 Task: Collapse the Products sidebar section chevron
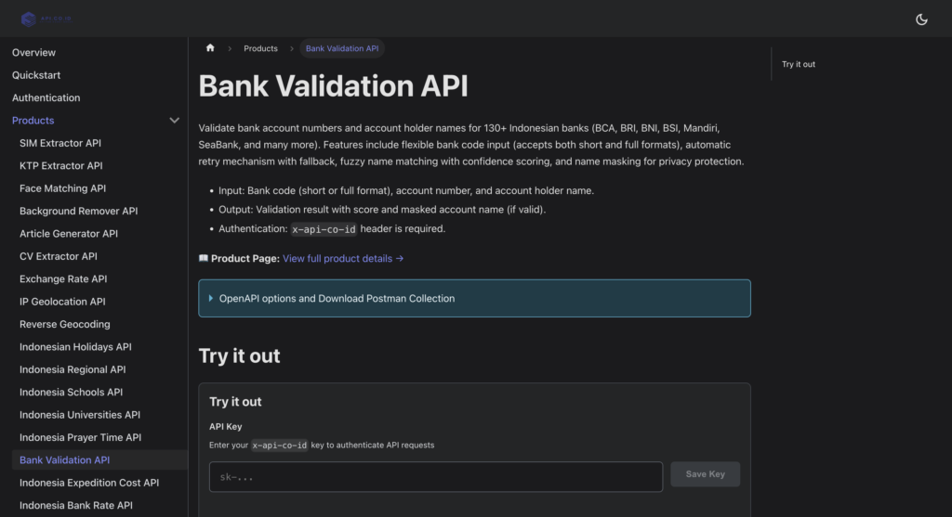[x=174, y=121]
